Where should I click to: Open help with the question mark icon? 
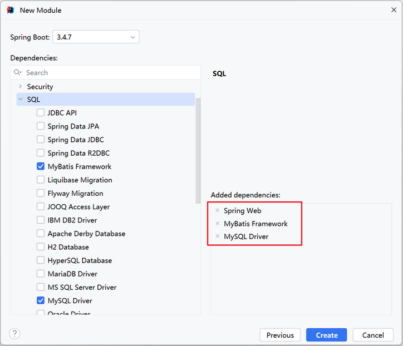(x=14, y=333)
